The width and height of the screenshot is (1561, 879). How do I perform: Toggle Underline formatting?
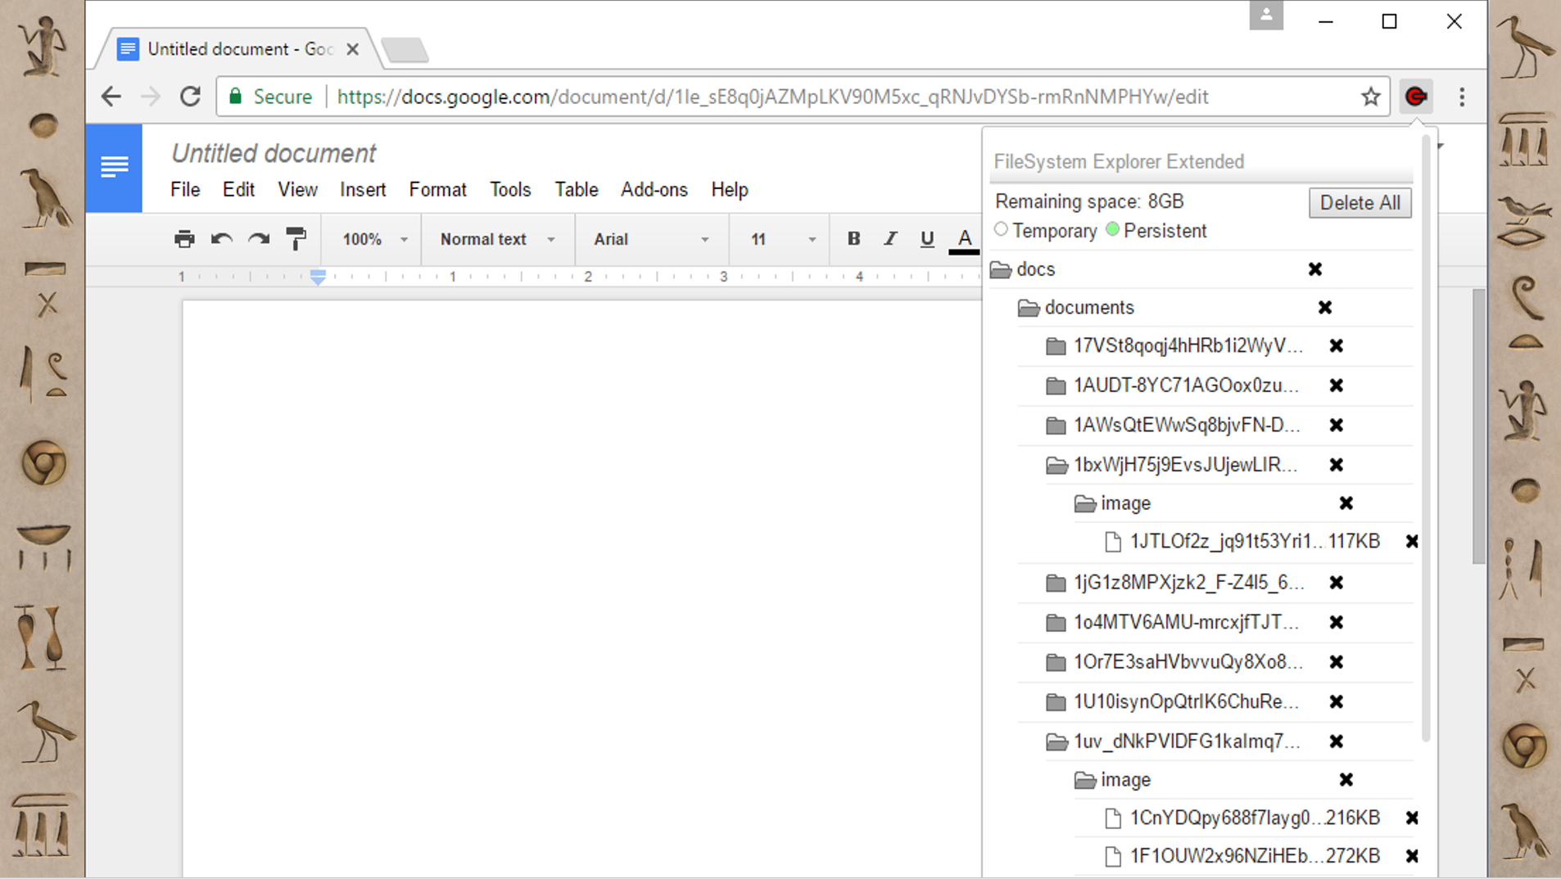[927, 239]
